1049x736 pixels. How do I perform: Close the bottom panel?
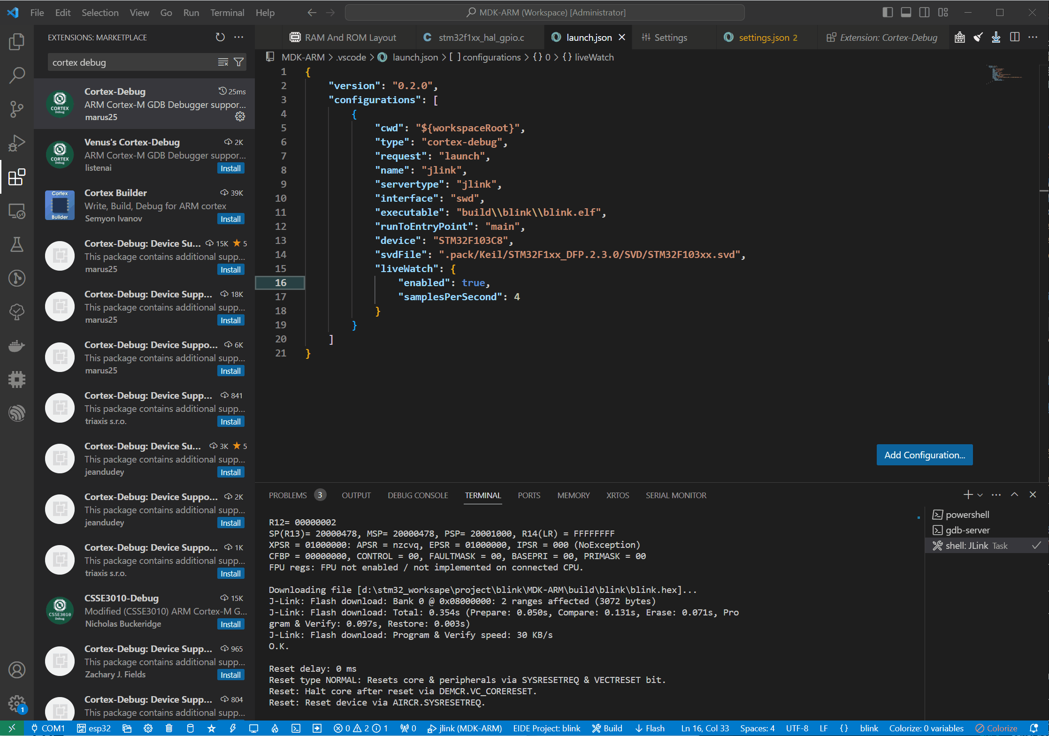point(1033,495)
